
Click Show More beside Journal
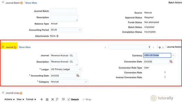coord(25,47)
